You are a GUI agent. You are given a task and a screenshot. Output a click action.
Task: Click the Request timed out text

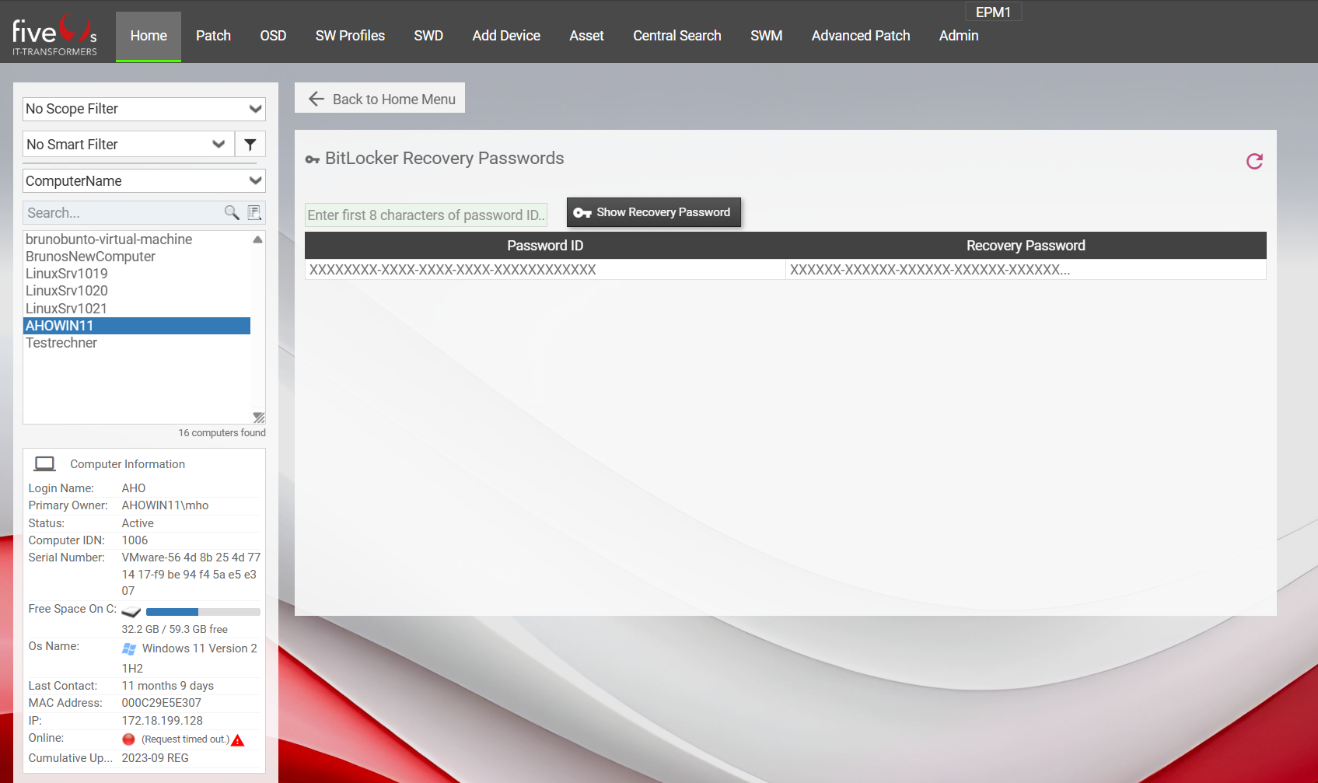point(185,739)
